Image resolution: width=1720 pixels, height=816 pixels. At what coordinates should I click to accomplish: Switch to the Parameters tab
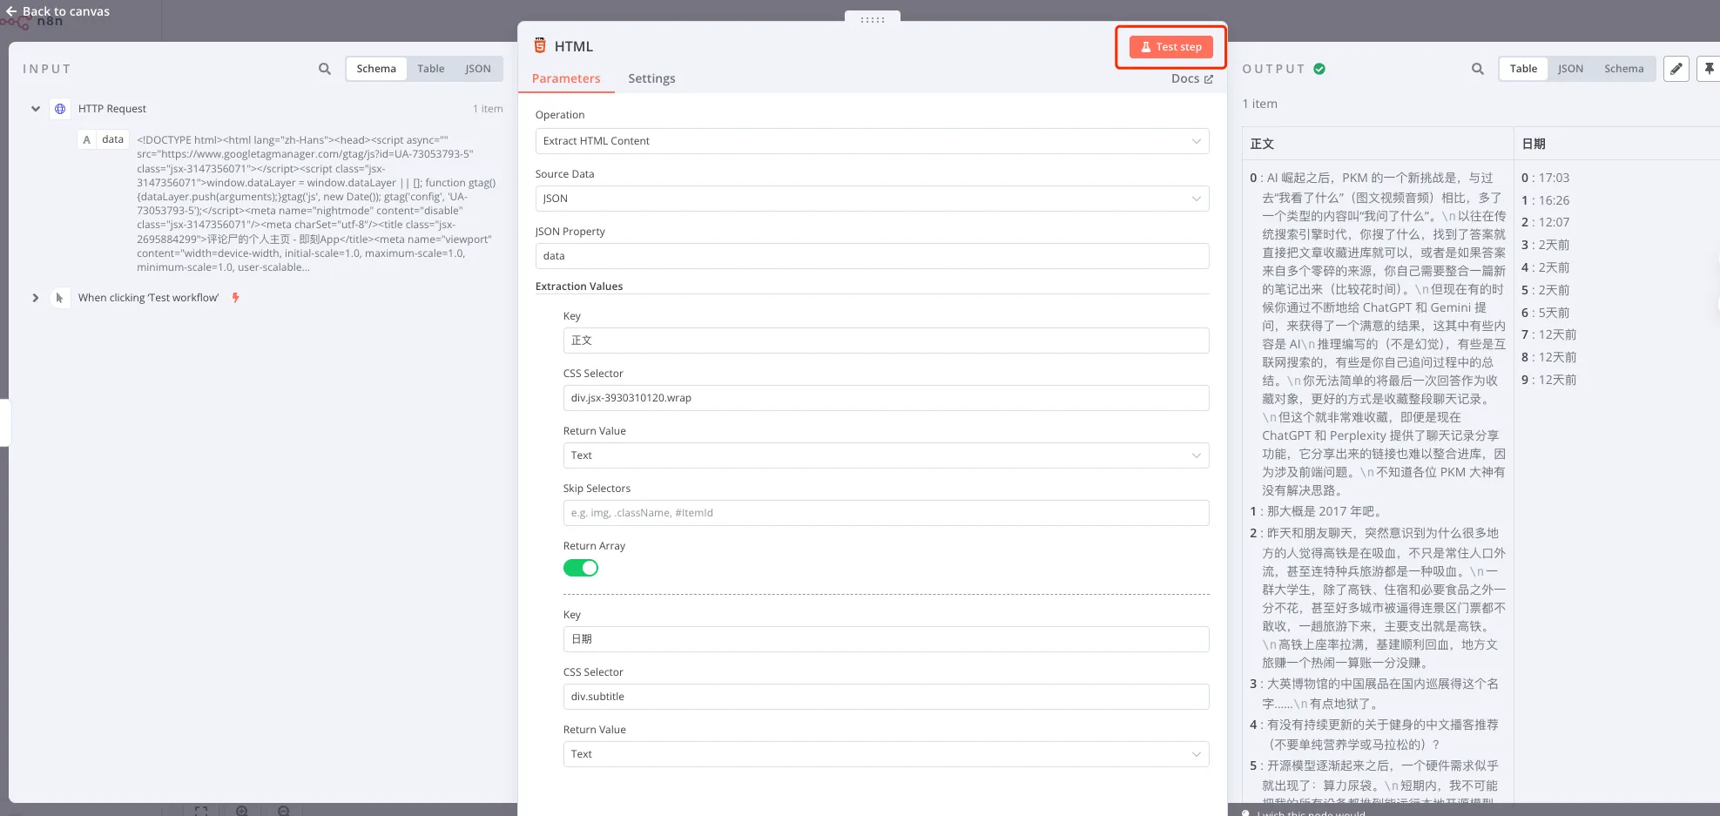coord(566,78)
